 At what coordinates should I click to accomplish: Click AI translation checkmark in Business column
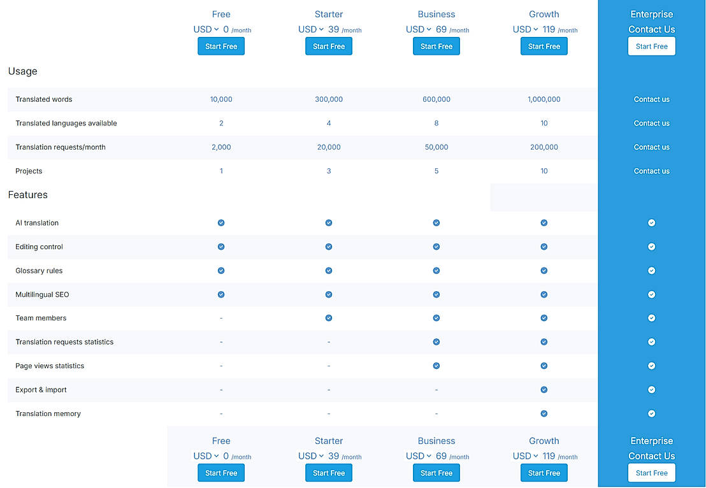coord(436,223)
